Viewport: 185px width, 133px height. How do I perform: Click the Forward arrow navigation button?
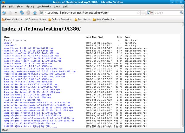10,13
